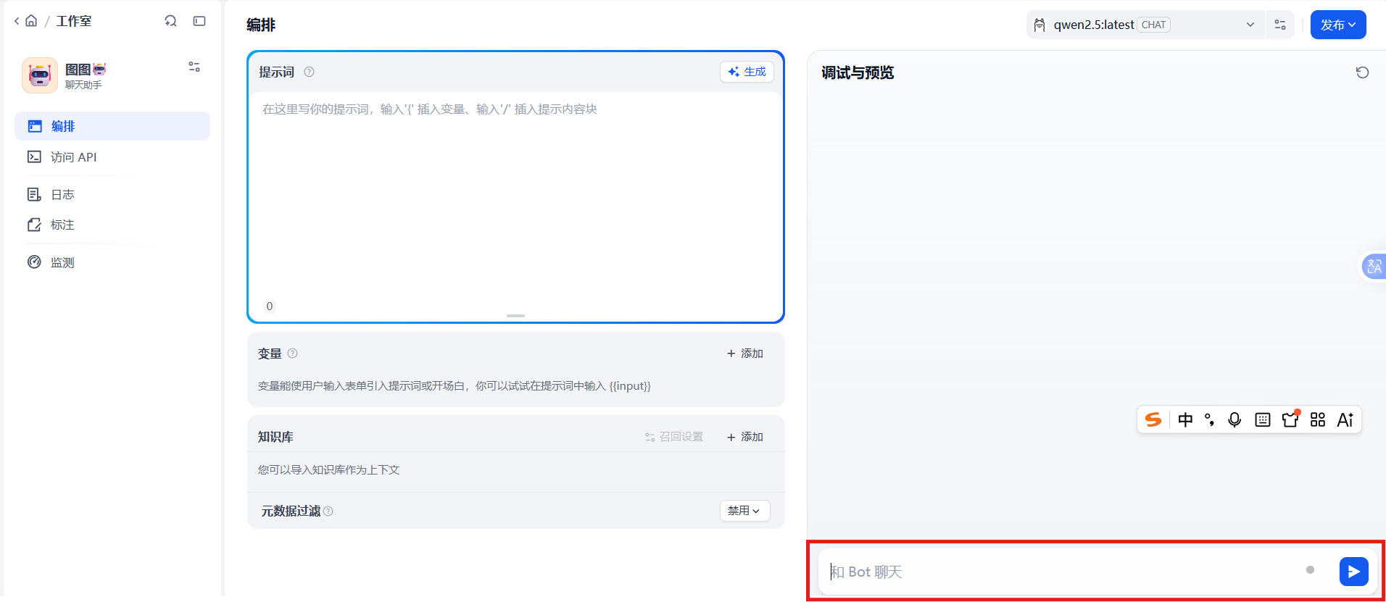This screenshot has width=1386, height=602.
Task: Click the 图图 bot avatar thumbnail
Action: [x=40, y=75]
